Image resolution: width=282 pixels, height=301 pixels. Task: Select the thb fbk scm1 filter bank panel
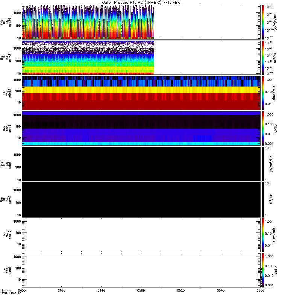coord(141,128)
